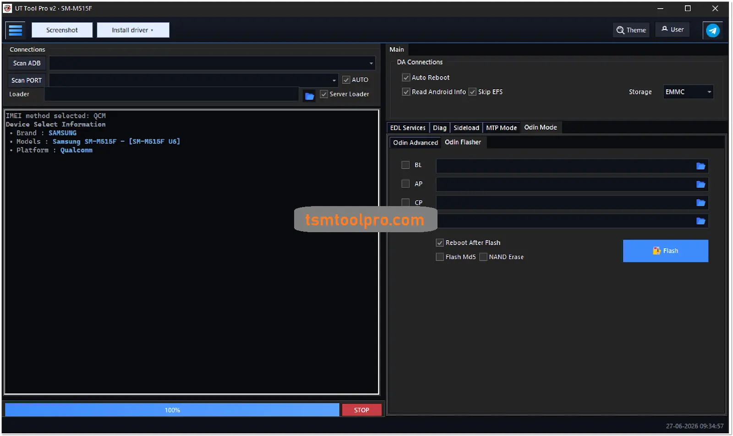733x436 pixels.
Task: Click the Scan PORT button
Action: click(x=27, y=80)
